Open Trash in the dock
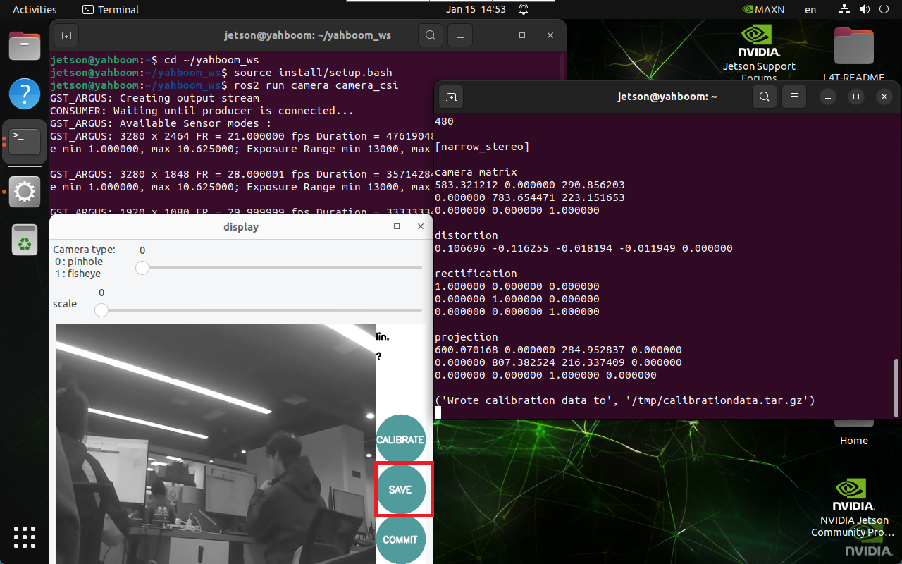The image size is (902, 564). point(25,240)
